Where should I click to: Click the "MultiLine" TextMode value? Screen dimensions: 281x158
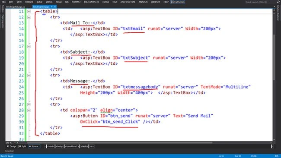click(236, 87)
